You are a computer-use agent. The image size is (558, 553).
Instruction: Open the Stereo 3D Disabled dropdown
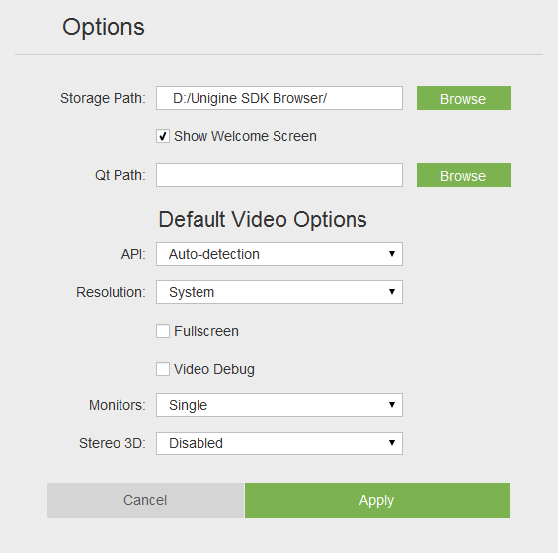(x=279, y=443)
